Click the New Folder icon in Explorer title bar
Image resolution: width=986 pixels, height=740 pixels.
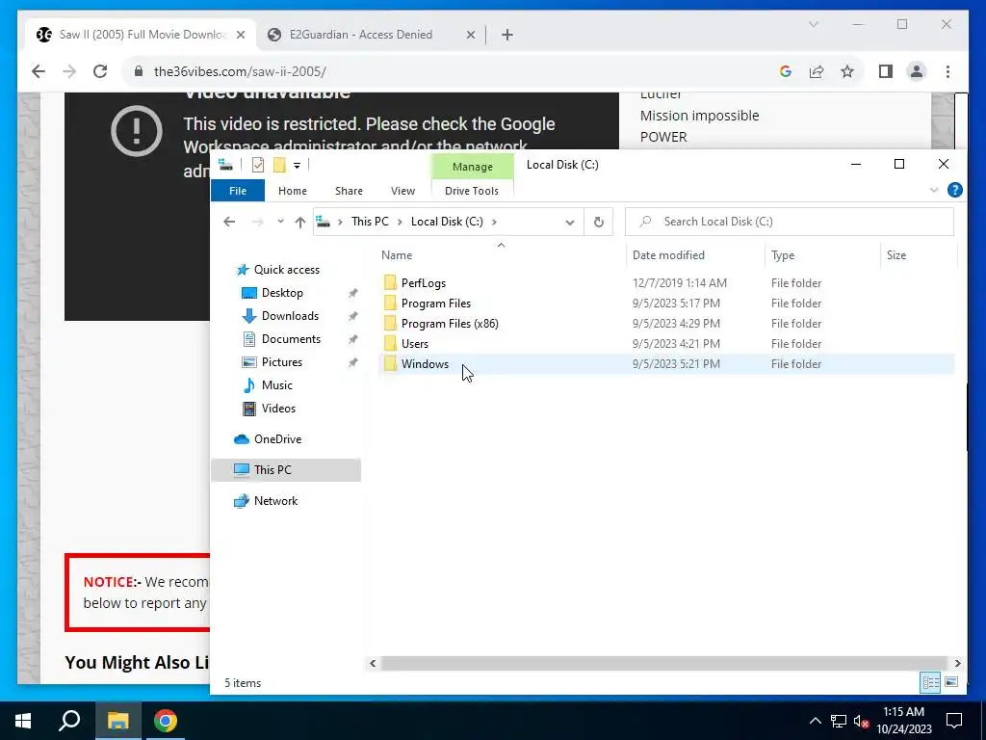click(x=279, y=165)
